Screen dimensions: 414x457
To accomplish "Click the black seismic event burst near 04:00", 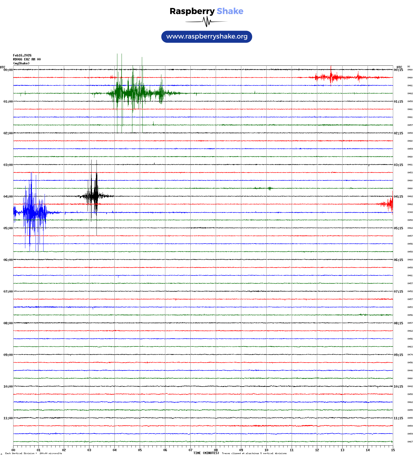I will point(94,196).
